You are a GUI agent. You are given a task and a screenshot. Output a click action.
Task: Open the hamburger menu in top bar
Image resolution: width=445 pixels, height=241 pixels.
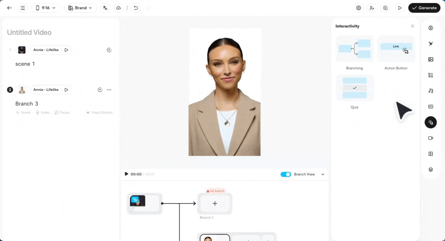coord(23,8)
